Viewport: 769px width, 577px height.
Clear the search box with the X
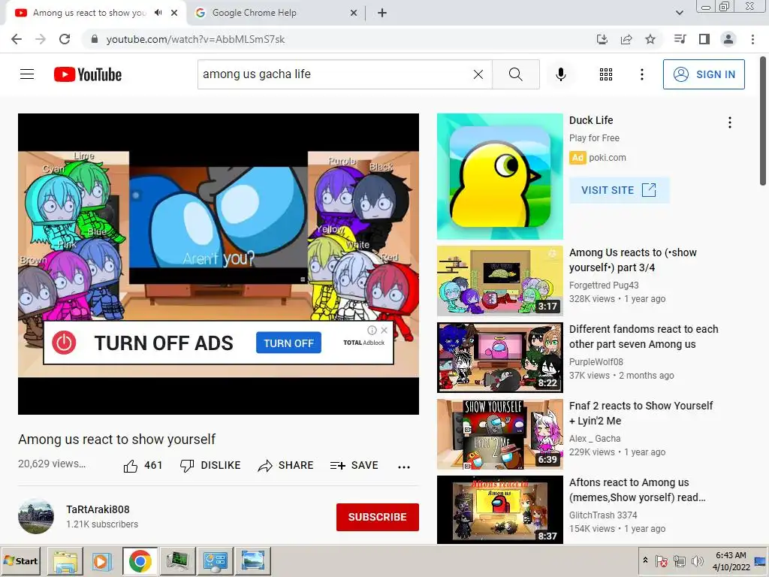(478, 74)
